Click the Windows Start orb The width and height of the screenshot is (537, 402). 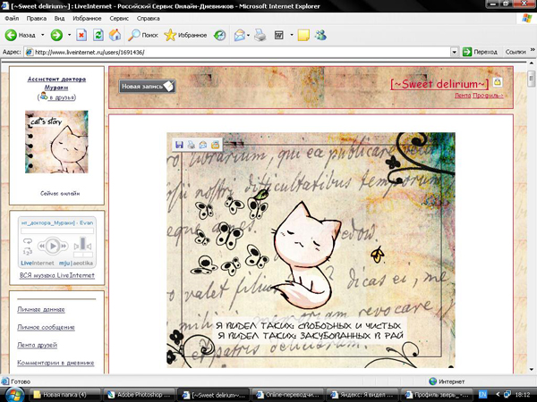point(14,395)
